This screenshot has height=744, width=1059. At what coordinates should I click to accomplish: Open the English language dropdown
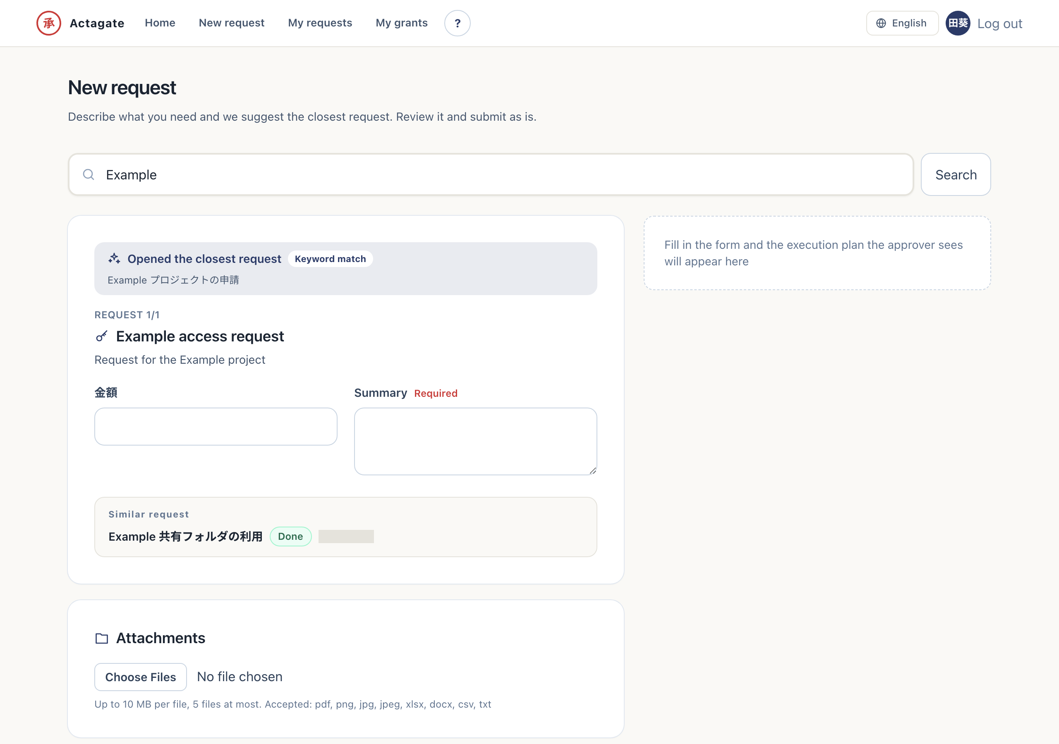point(902,23)
